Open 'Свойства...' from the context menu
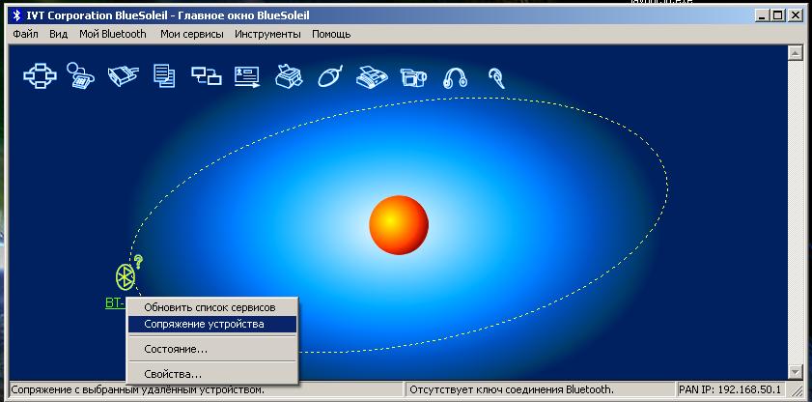The width and height of the screenshot is (812, 402). point(172,373)
